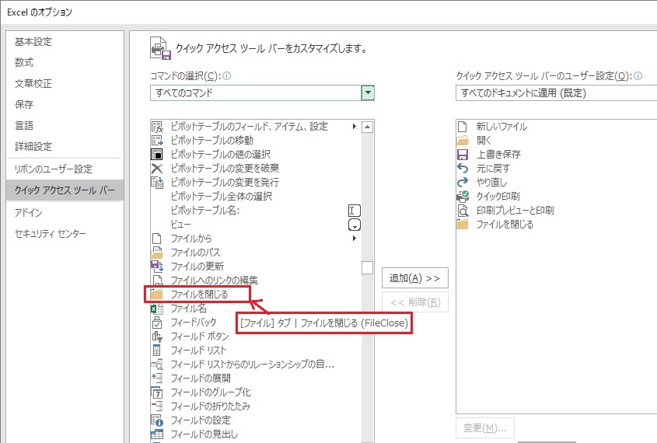Click the X icon for ピボットテーブルの変更を破棄
This screenshot has height=443, width=657.
pos(157,169)
